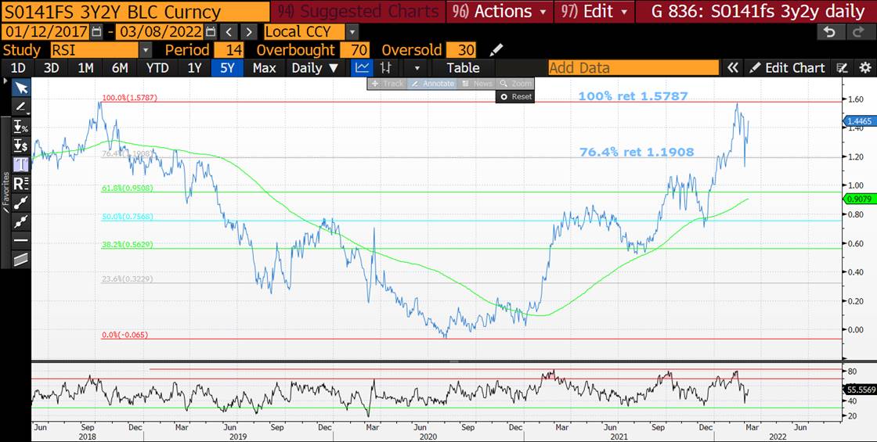Edit the RSI Period field

(x=229, y=50)
